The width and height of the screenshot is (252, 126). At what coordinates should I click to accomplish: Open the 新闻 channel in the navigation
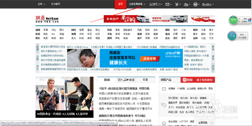coord(38,30)
